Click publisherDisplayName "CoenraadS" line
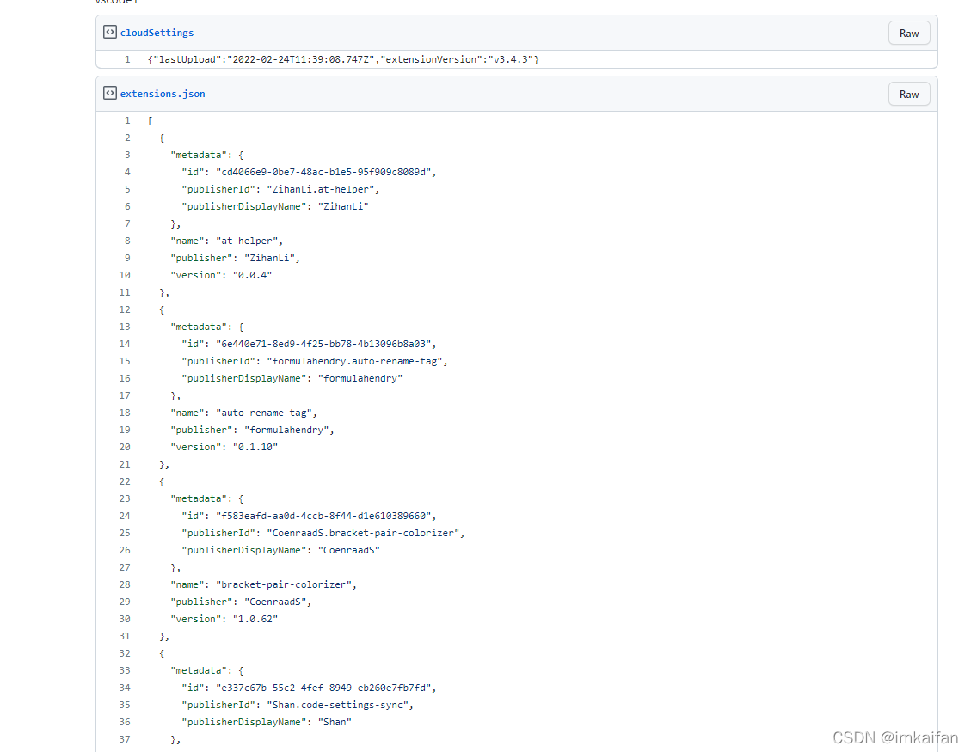971x752 pixels. pyautogui.click(x=280, y=551)
